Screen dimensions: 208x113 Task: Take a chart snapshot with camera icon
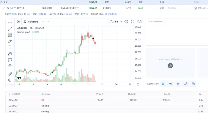[139, 21]
